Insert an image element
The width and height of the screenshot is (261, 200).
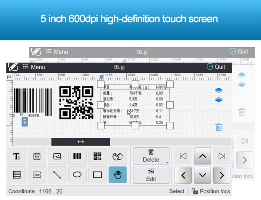coord(57,157)
